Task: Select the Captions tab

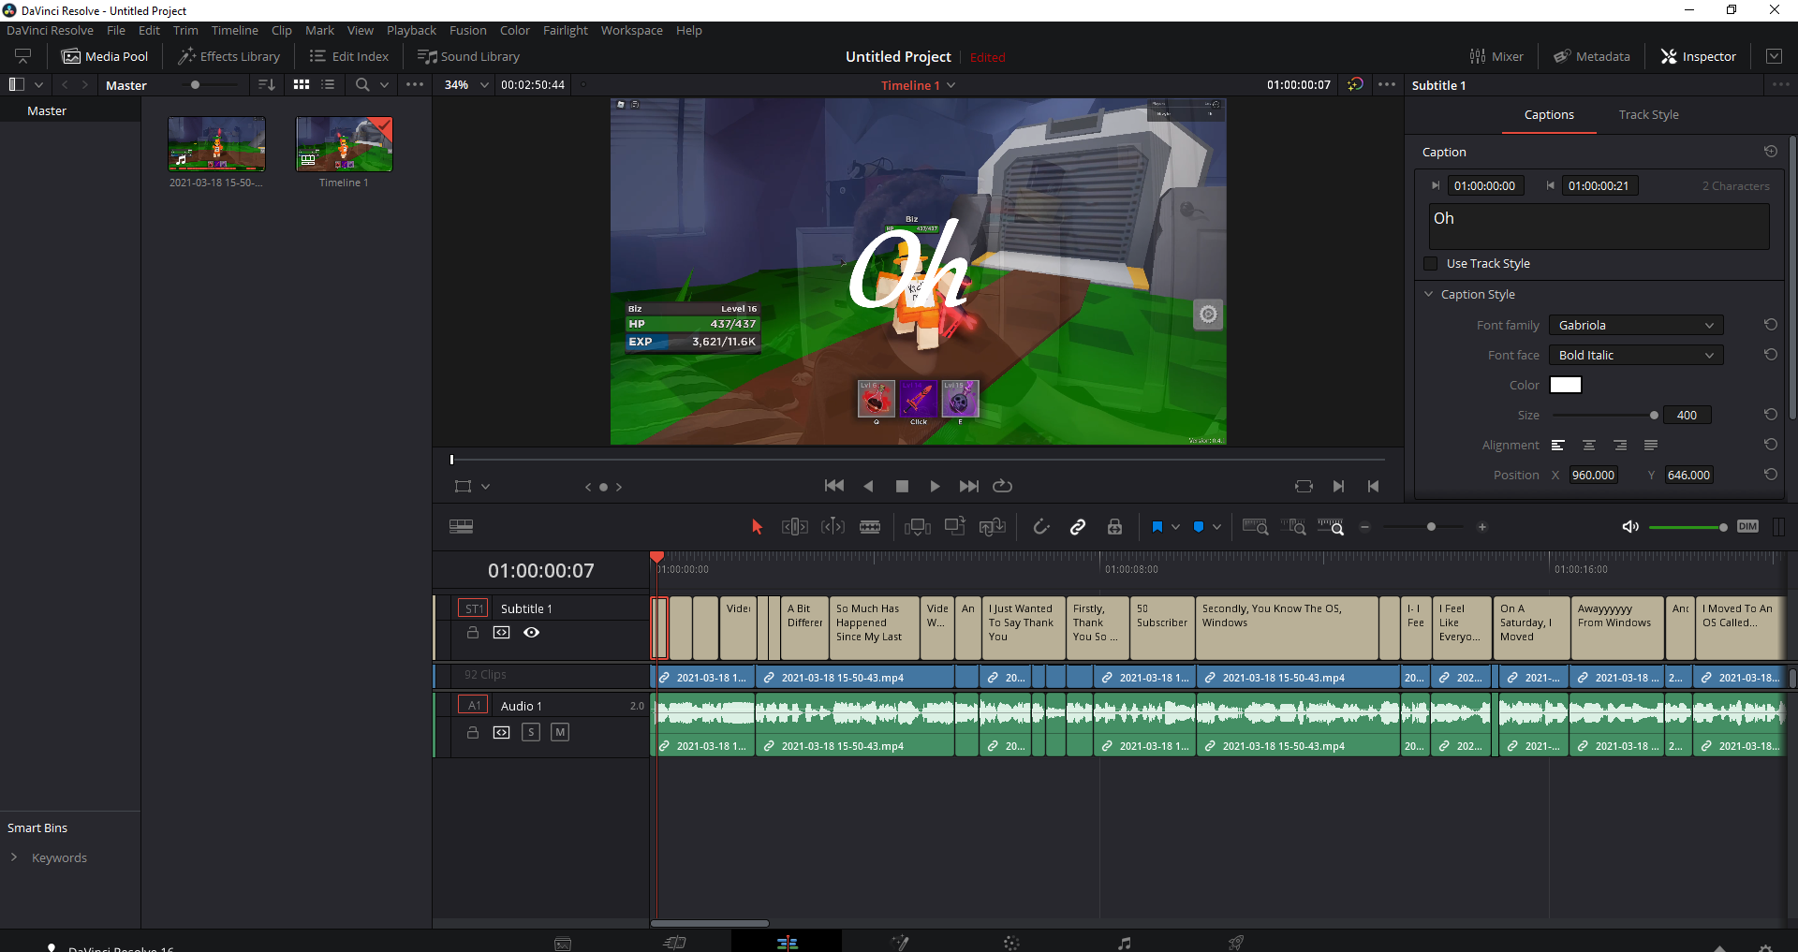Action: click(x=1549, y=115)
